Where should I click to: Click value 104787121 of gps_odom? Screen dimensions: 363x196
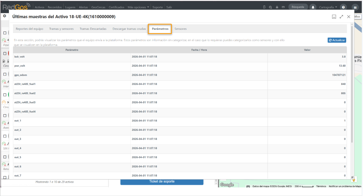339,75
